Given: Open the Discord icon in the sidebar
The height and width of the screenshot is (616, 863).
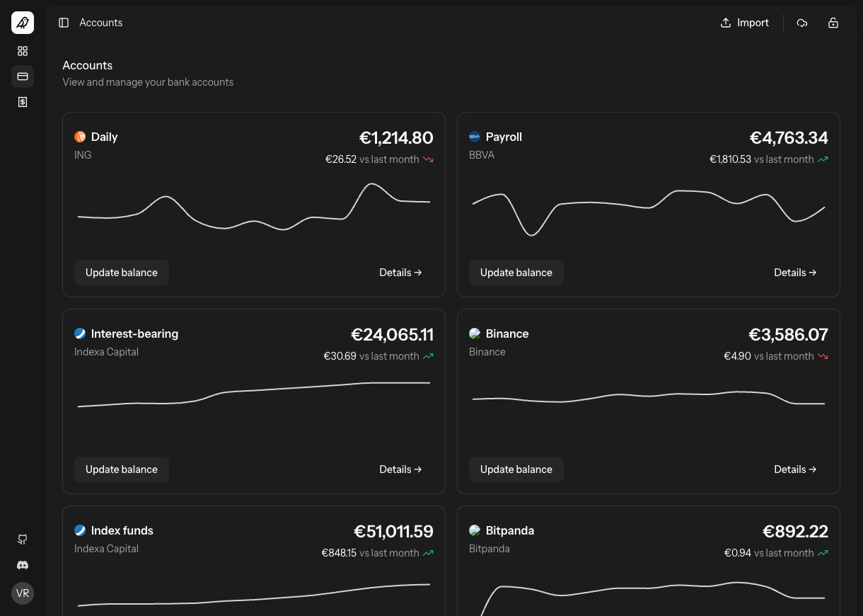Looking at the screenshot, I should (x=22, y=565).
